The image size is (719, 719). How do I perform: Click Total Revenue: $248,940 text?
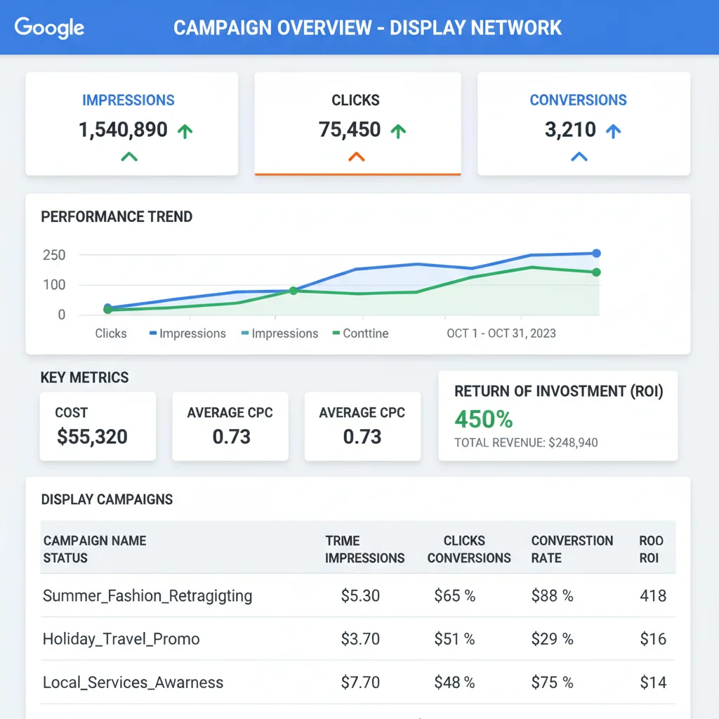coord(526,442)
